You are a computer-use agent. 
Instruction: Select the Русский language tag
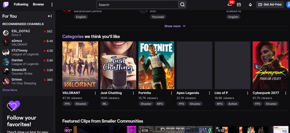[x=158, y=17]
